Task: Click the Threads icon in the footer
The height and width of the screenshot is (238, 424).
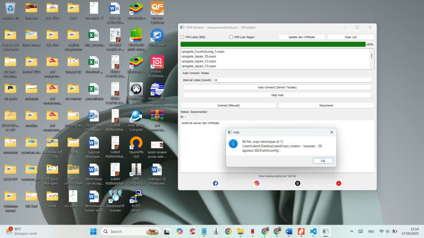Action: click(297, 183)
